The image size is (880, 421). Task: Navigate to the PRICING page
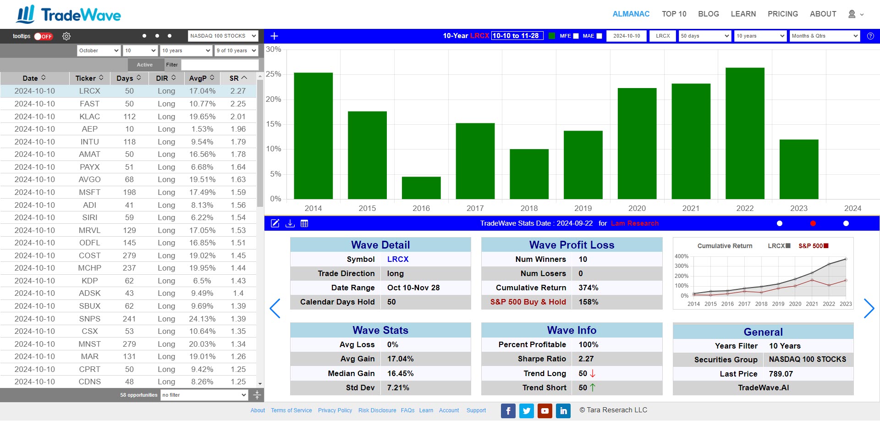coord(782,14)
